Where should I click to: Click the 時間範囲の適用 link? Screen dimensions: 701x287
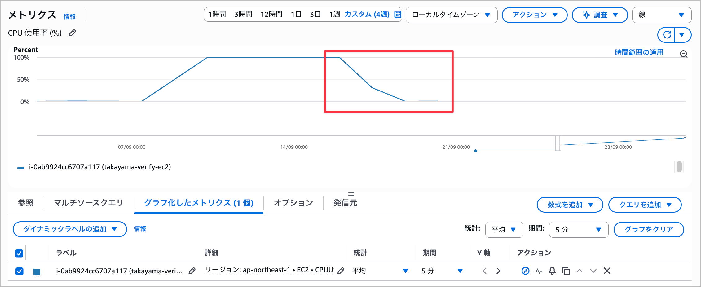(x=639, y=52)
